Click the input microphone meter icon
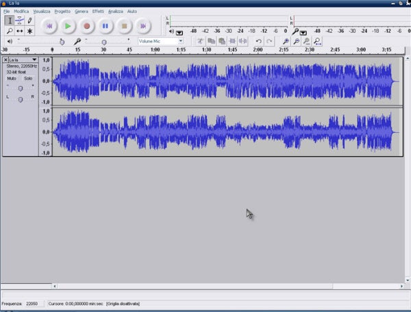 click(x=295, y=31)
